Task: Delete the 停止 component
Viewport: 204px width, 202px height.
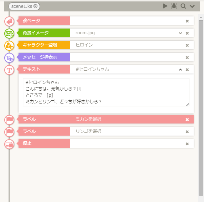Action: coord(187,144)
